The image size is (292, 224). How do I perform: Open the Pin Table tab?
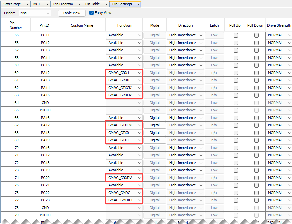click(x=92, y=4)
